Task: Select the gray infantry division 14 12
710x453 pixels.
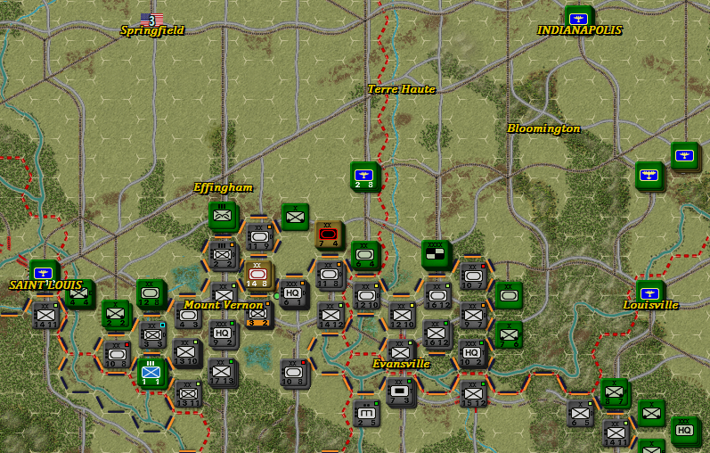Action: click(331, 315)
